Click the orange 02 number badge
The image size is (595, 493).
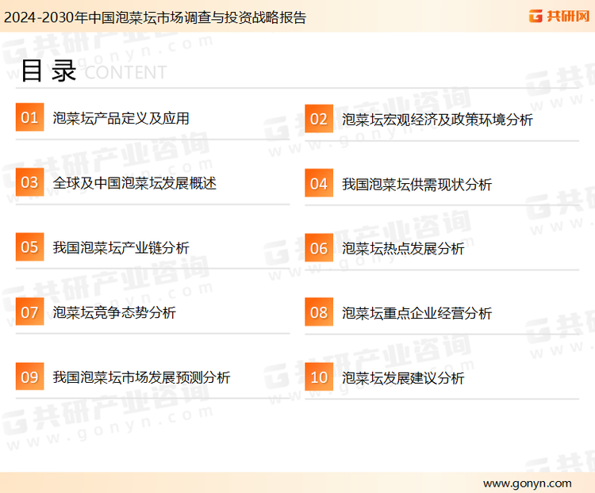pos(319,119)
